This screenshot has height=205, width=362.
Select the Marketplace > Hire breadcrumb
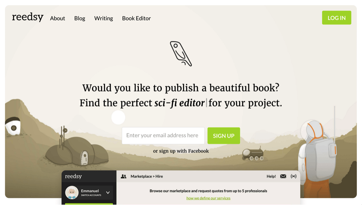coord(147,176)
